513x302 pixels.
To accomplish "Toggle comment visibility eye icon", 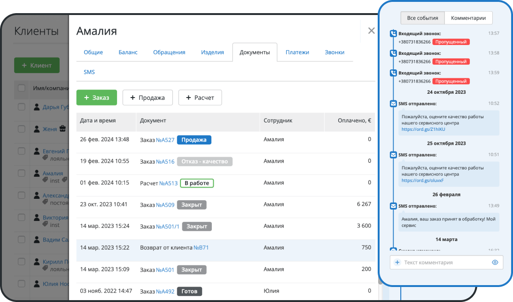I will 495,263.
